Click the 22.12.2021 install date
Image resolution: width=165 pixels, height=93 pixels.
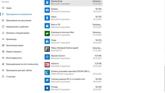click(x=97, y=35)
